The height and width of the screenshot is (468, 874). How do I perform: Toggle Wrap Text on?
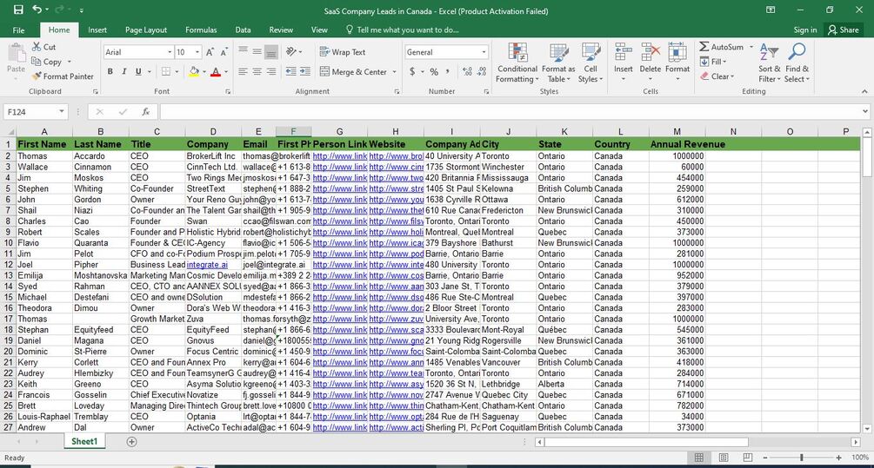(x=343, y=52)
